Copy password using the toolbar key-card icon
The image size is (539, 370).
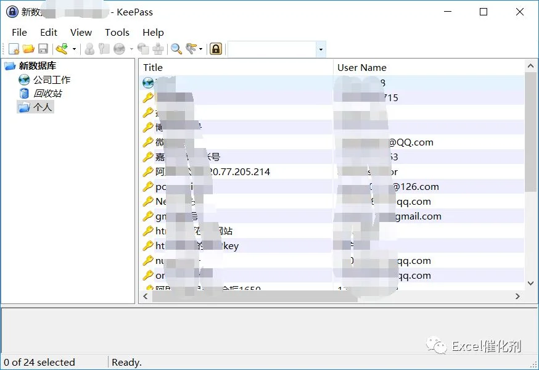point(104,49)
